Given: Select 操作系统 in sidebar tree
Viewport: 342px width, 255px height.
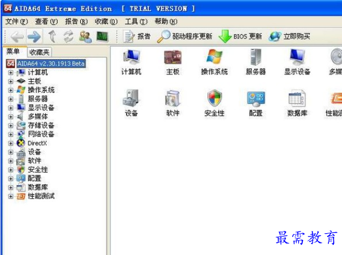Looking at the screenshot, I should coord(41,90).
